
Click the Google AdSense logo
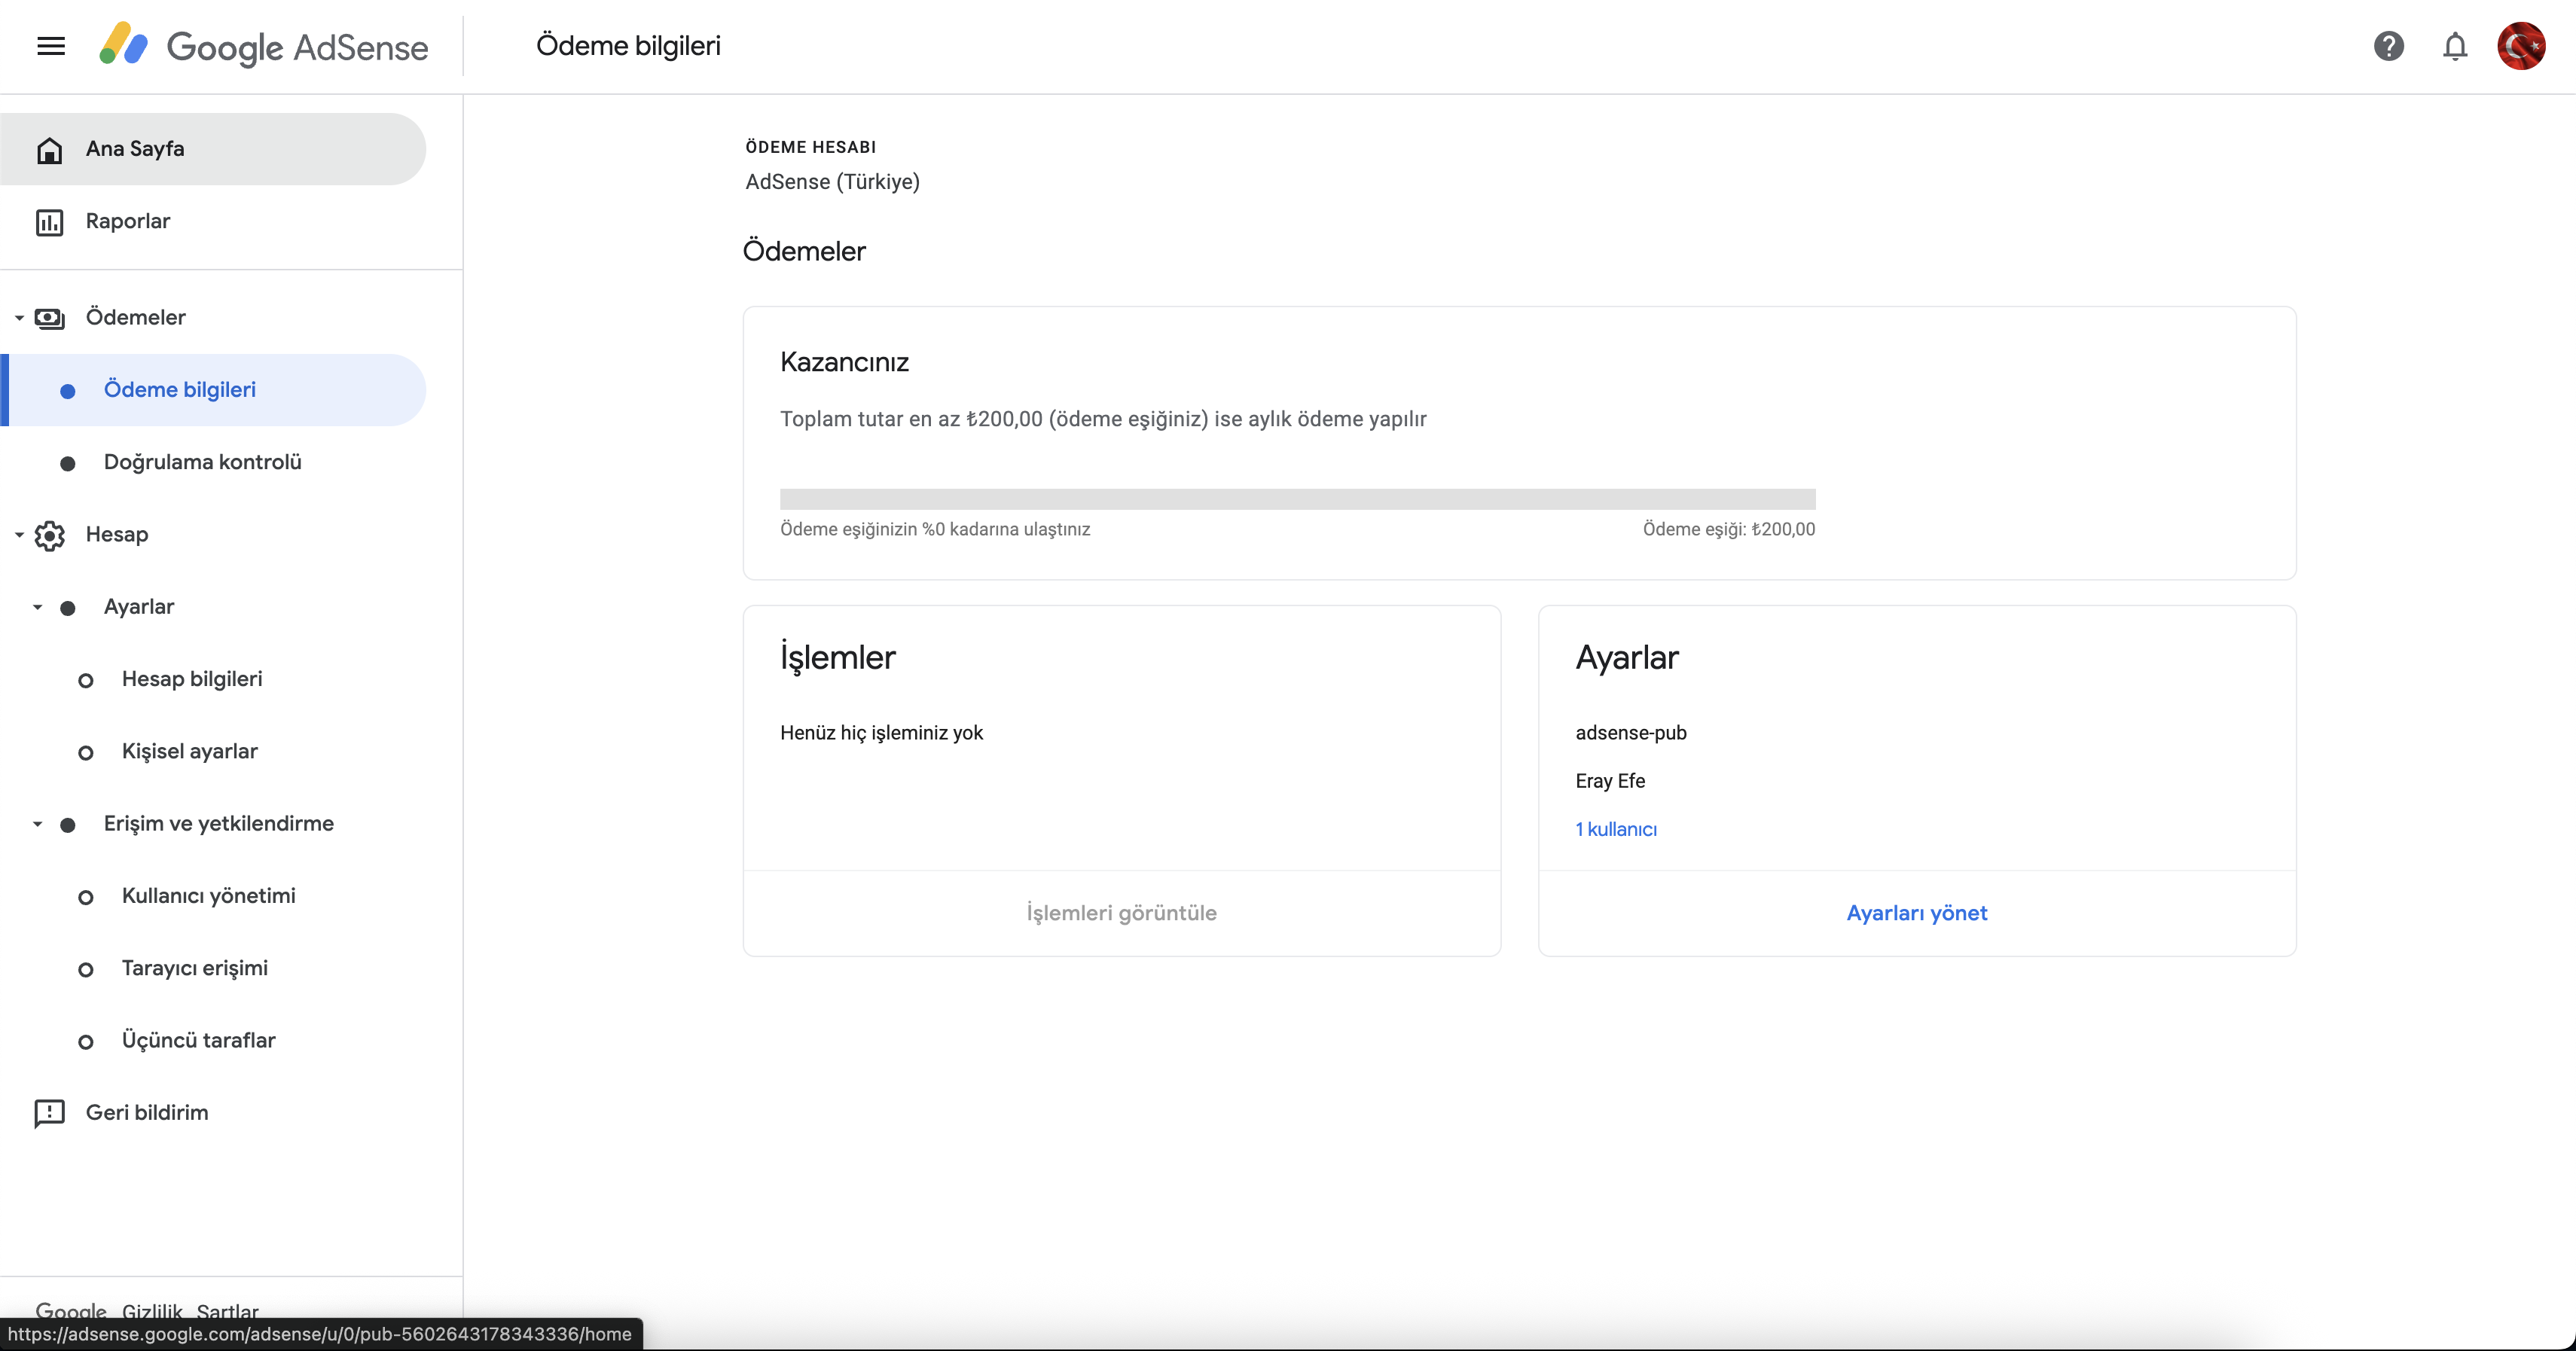[x=264, y=46]
